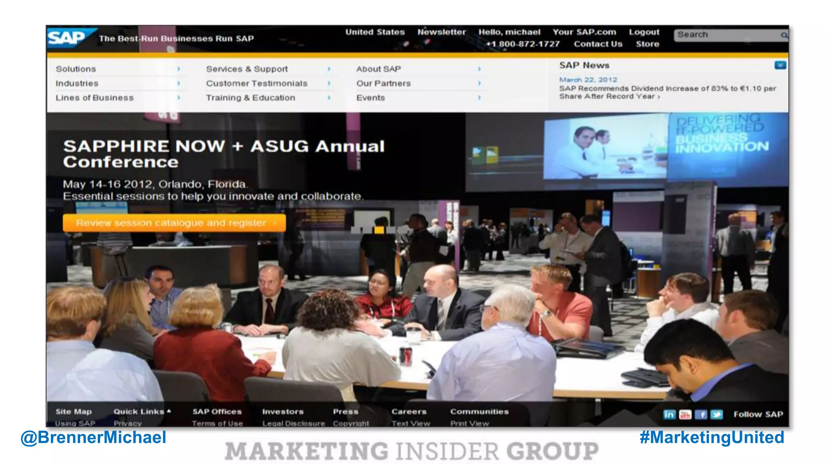This screenshot has width=826, height=464.
Task: Open Legal Disclosure link
Action: (x=294, y=423)
